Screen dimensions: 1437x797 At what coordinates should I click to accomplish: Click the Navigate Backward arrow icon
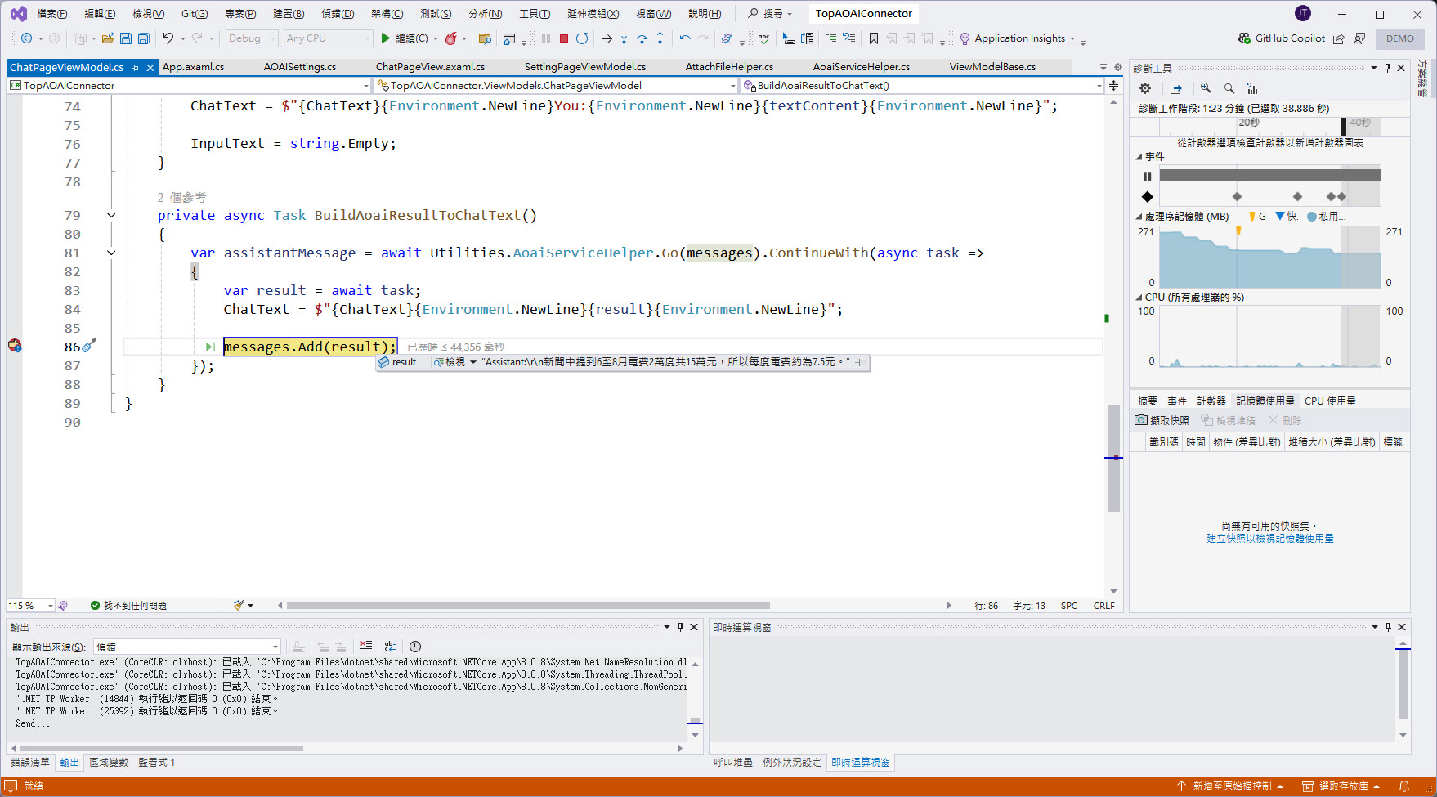26,38
